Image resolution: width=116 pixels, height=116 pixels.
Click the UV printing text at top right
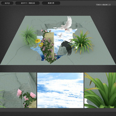point(103,5)
